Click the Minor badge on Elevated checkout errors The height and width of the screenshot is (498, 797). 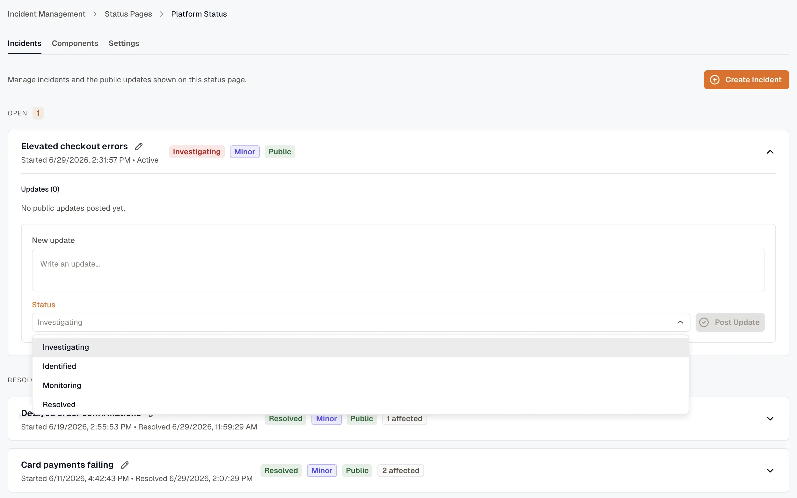coord(245,152)
